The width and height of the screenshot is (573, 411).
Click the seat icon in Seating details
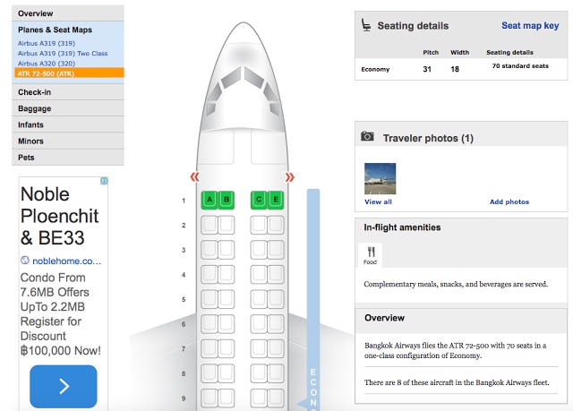point(365,26)
